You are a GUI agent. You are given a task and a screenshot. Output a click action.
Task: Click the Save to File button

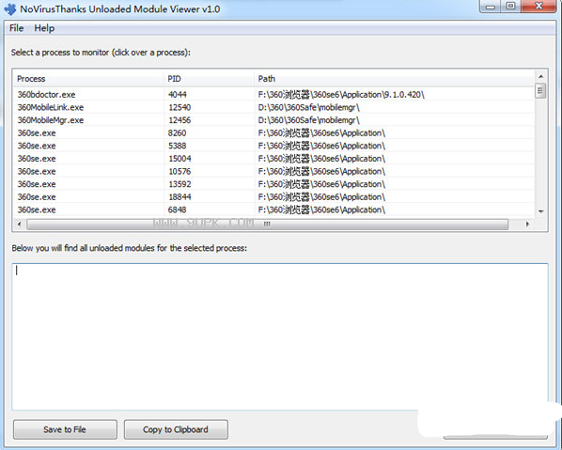click(x=65, y=429)
